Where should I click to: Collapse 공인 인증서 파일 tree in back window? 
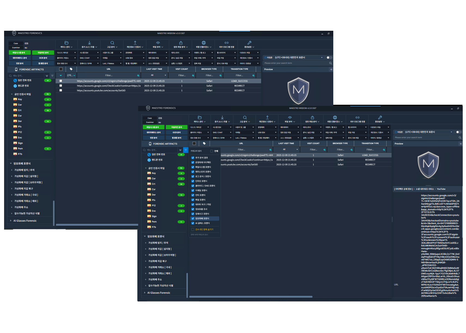[12, 94]
